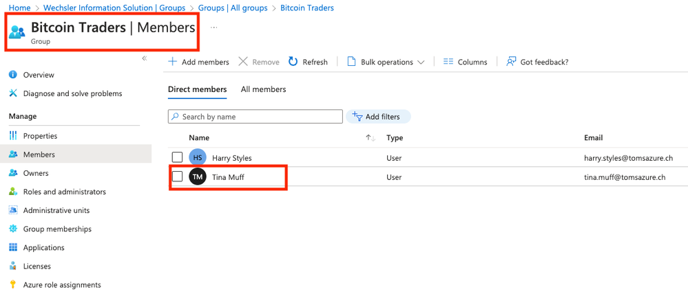
Task: Click the Diagnose and solve problems wrench icon
Action: 12,93
